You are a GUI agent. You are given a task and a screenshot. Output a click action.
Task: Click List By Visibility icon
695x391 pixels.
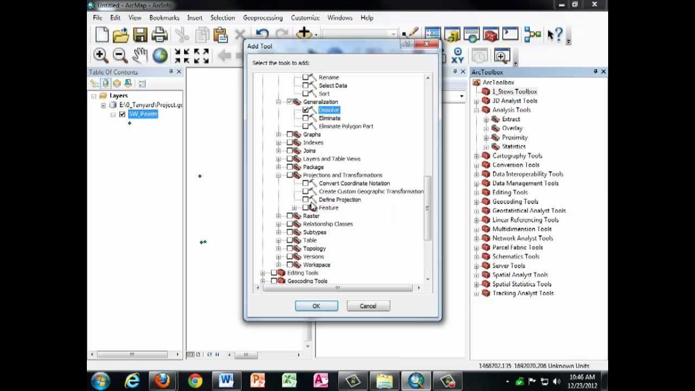coord(117,83)
